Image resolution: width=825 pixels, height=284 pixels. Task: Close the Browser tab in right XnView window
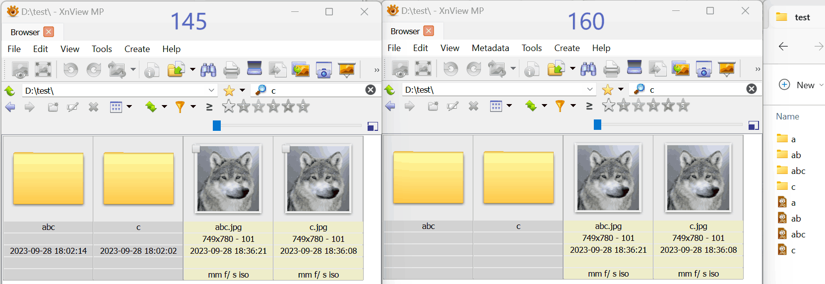pyautogui.click(x=429, y=31)
